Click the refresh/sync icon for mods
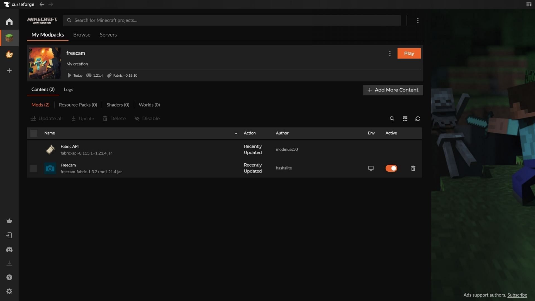 coord(418,118)
